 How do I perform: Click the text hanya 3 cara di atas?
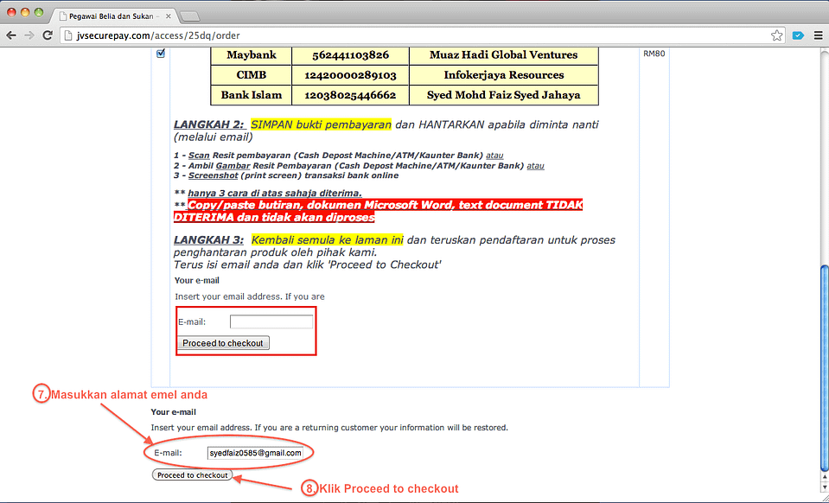(274, 194)
